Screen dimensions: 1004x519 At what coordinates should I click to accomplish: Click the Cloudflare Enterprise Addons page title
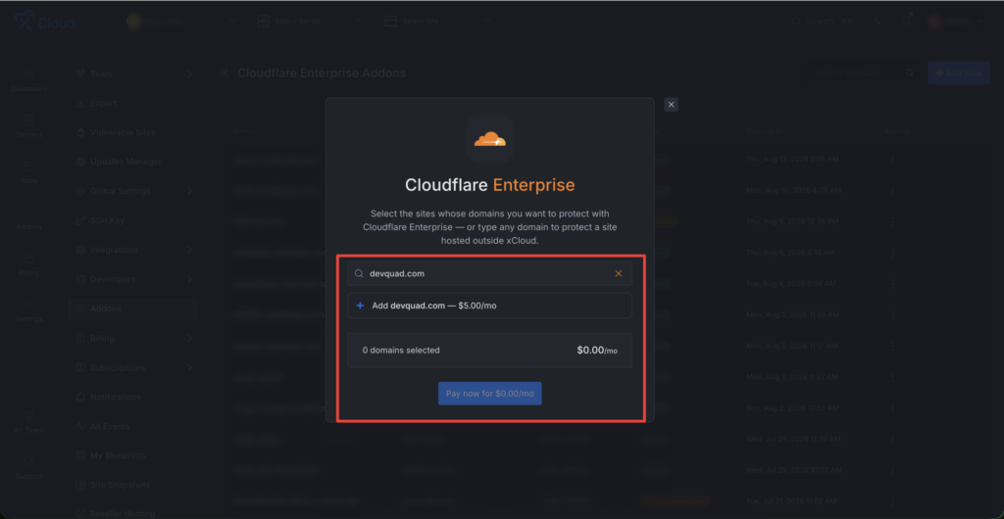322,73
